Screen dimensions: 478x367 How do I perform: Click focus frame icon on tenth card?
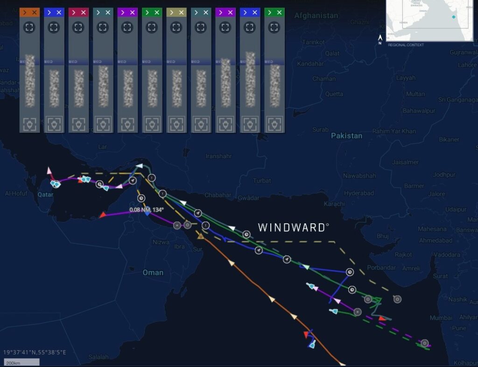tap(250, 28)
